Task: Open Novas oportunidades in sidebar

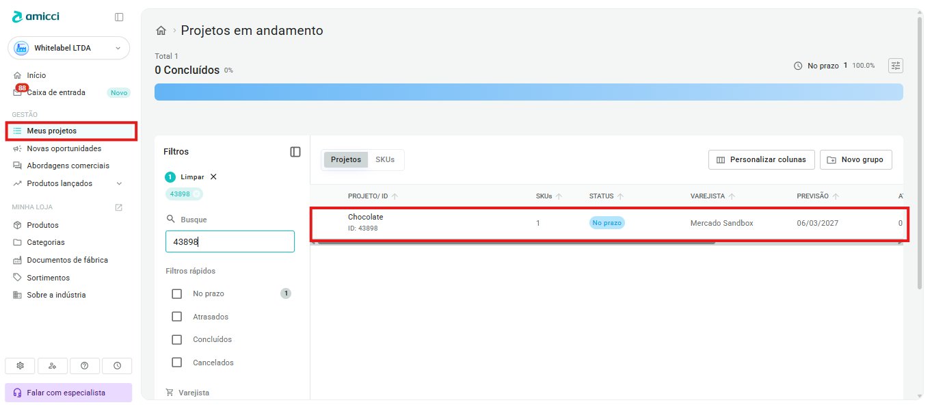Action: [x=64, y=148]
